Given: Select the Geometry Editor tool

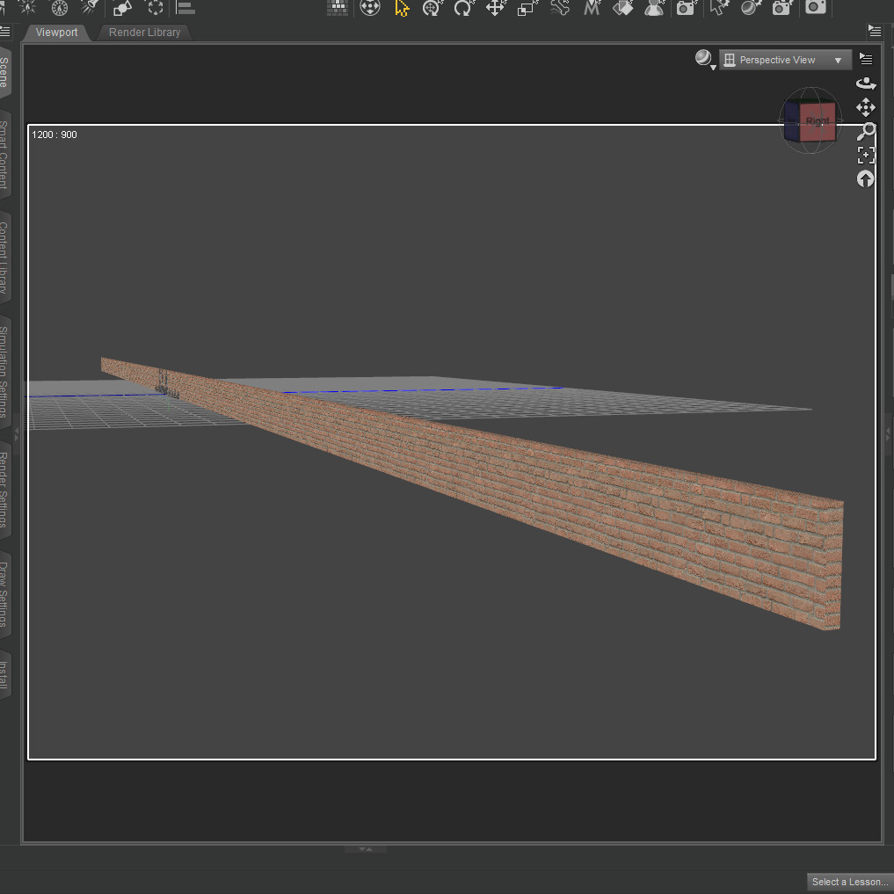Looking at the screenshot, I should (719, 7).
